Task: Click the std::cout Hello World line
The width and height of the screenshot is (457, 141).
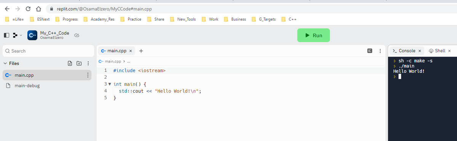Action: point(160,91)
